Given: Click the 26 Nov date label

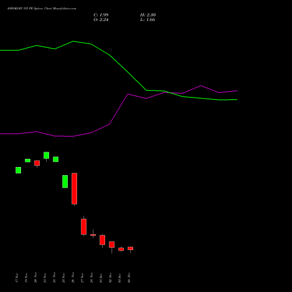Looking at the screenshot, I should point(73,278).
